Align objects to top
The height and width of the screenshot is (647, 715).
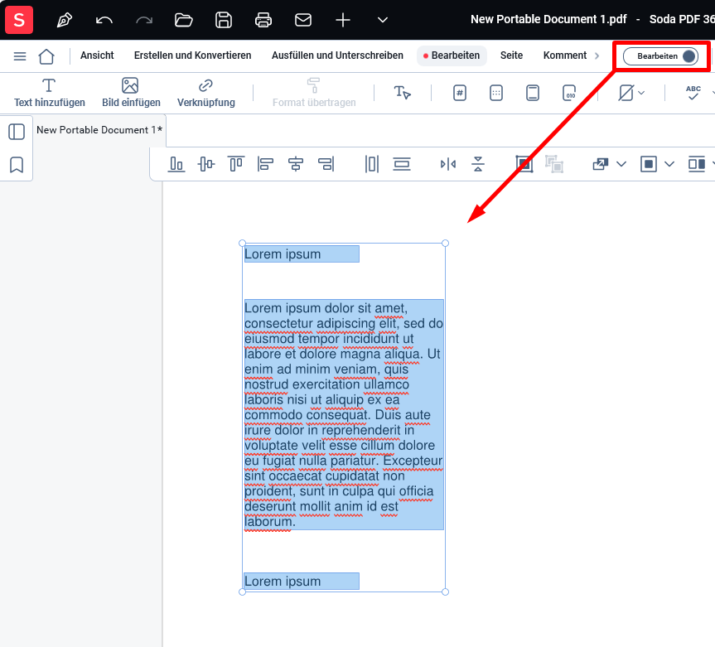(236, 164)
